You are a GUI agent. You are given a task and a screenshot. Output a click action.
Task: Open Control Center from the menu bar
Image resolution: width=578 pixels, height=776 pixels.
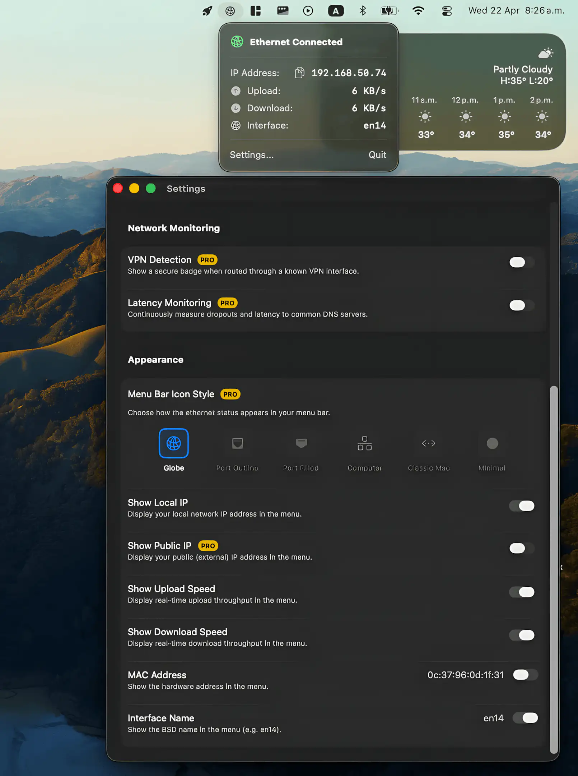point(447,11)
